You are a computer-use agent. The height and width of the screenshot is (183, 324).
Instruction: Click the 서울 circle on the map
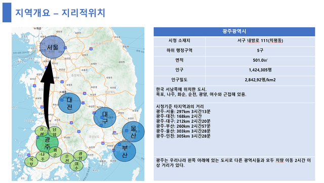coord(53,47)
